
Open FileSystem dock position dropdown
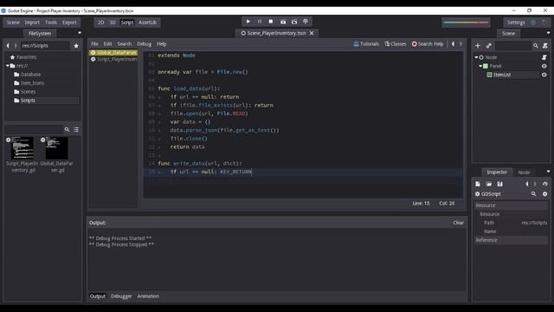(80, 33)
